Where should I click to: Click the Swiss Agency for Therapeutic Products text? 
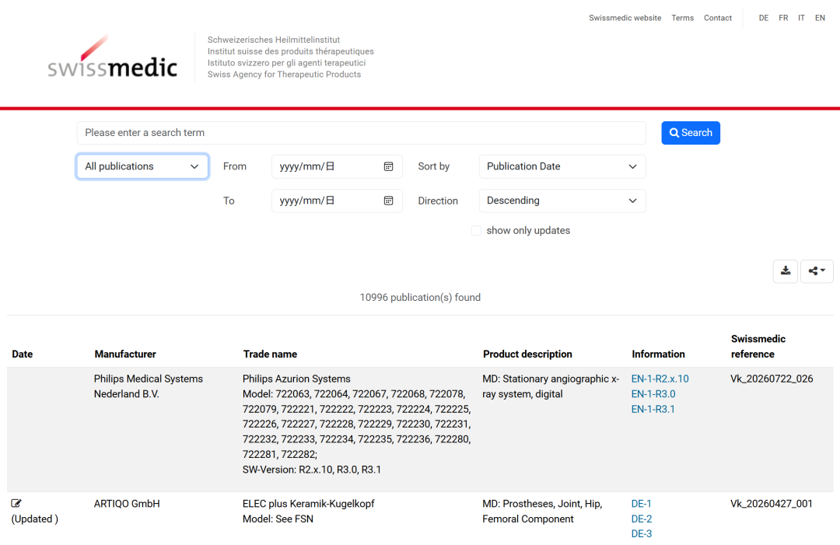285,75
